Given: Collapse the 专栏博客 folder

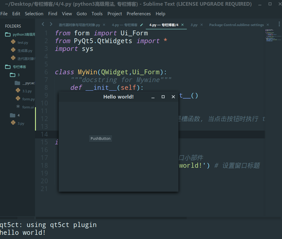Looking at the screenshot, I should (x=8, y=67).
